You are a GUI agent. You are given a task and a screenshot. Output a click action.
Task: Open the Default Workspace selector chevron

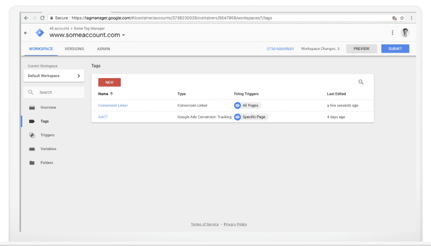pyautogui.click(x=79, y=76)
